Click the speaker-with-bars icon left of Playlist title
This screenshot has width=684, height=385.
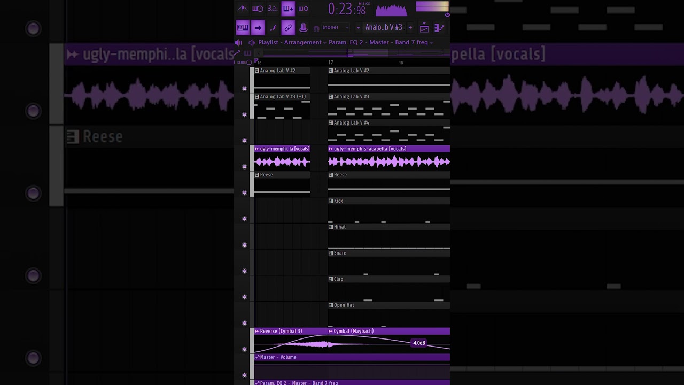(238, 42)
